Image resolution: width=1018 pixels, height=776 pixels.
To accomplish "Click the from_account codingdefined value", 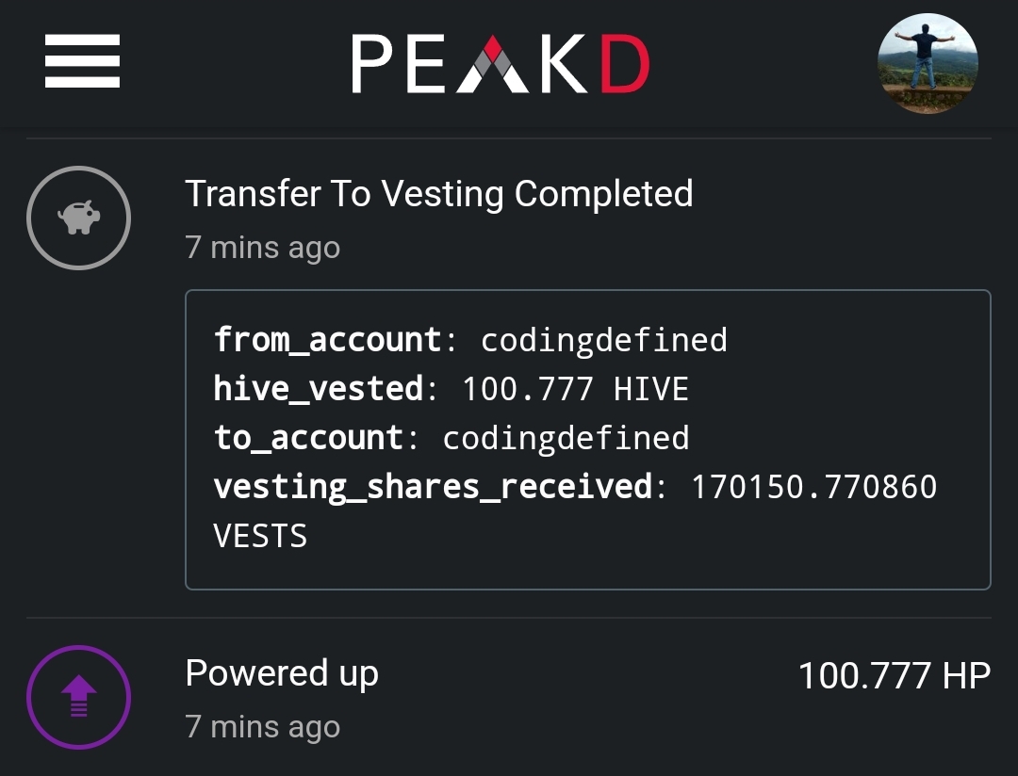I will coord(604,341).
